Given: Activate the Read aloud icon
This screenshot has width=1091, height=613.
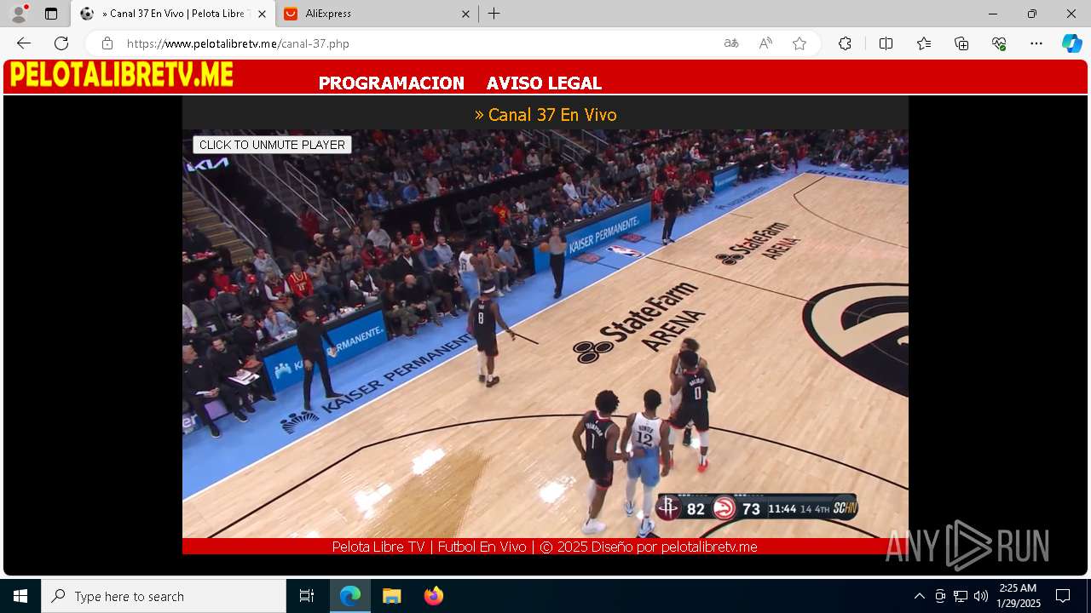Looking at the screenshot, I should [765, 43].
